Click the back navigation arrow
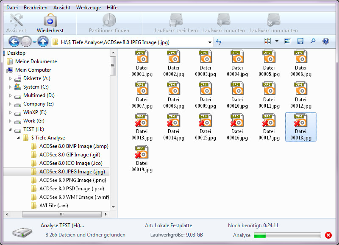This screenshot has height=245, width=339. [x=14, y=42]
